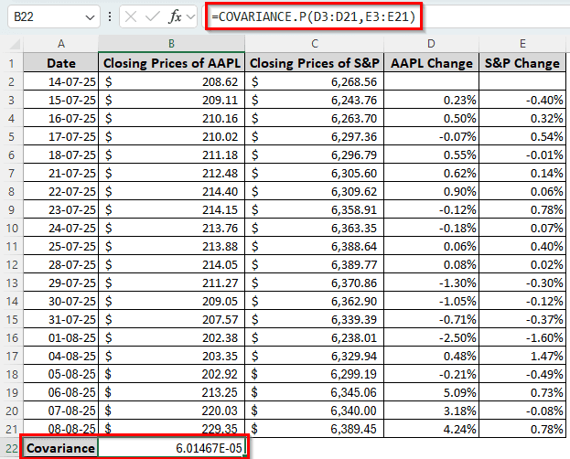Select the row 1 header
Image resolution: width=570 pixels, height=459 pixels.
click(x=12, y=63)
